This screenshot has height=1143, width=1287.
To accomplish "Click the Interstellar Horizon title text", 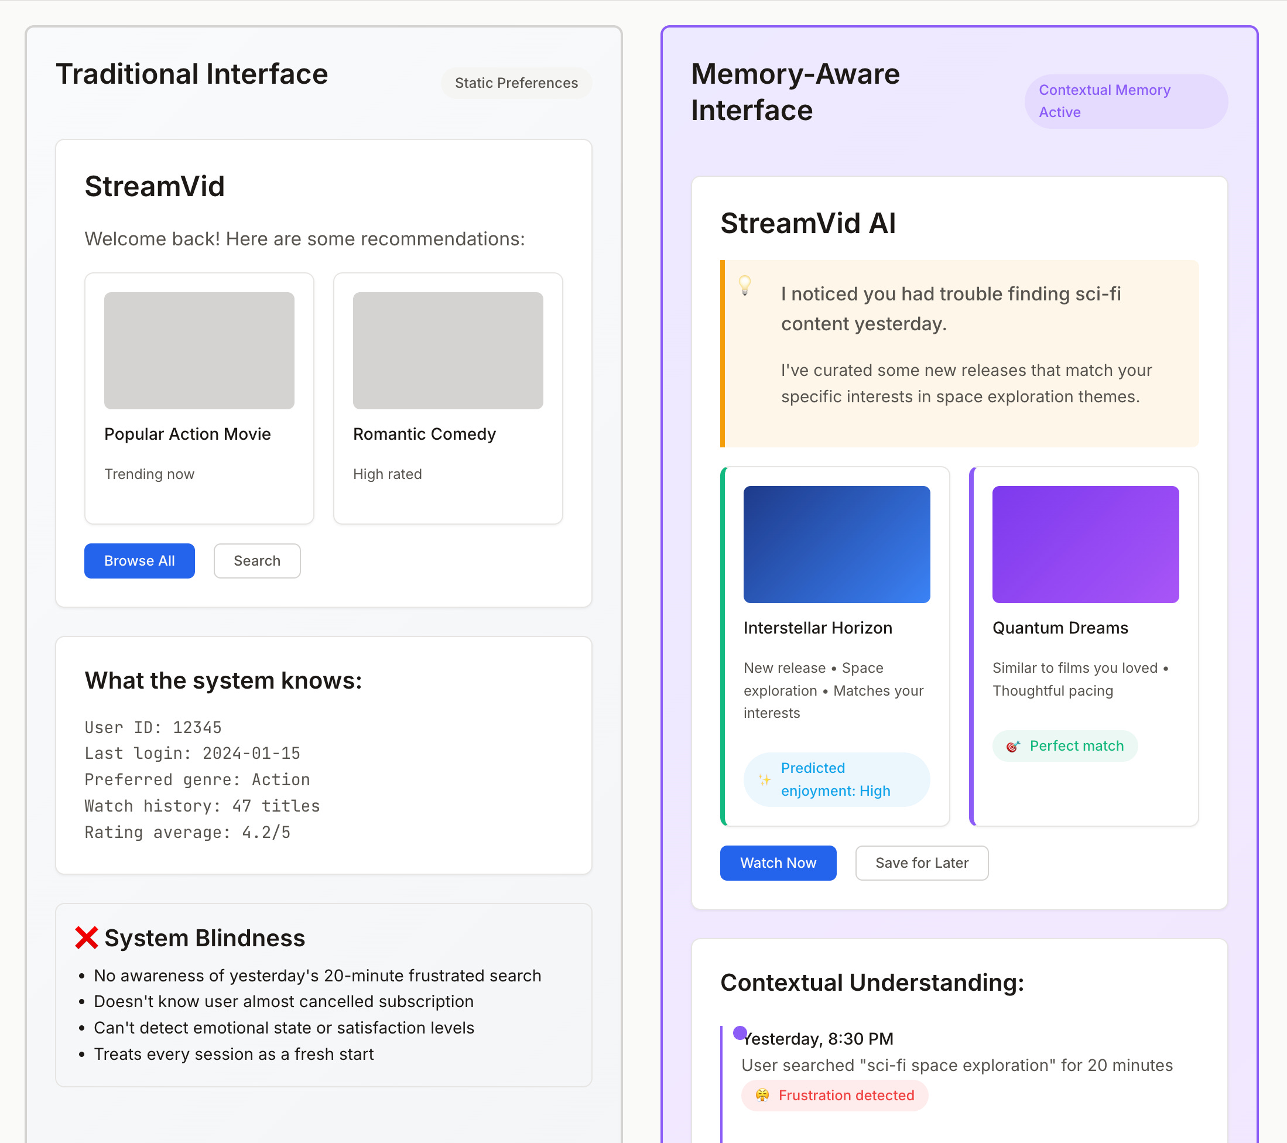I will click(817, 628).
